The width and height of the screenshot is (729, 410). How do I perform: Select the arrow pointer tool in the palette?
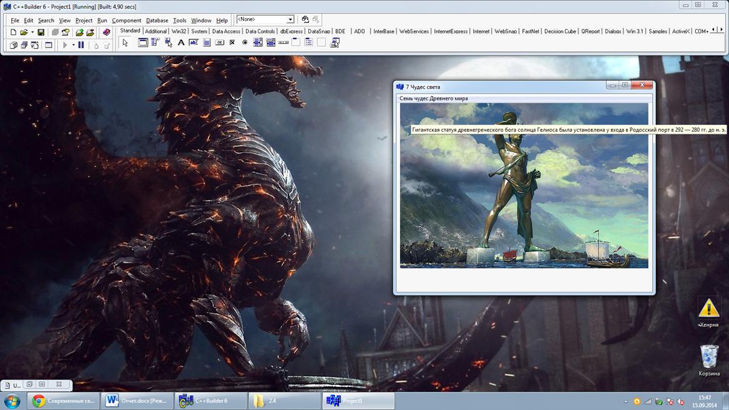[125, 43]
